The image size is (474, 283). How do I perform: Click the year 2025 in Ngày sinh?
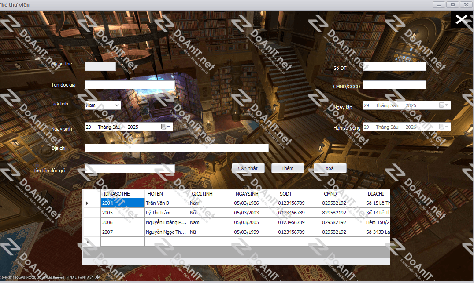tap(133, 127)
